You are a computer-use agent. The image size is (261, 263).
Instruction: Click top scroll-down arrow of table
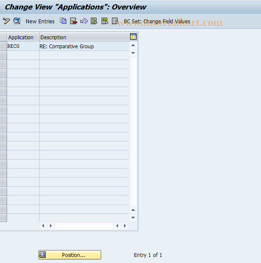tap(133, 53)
